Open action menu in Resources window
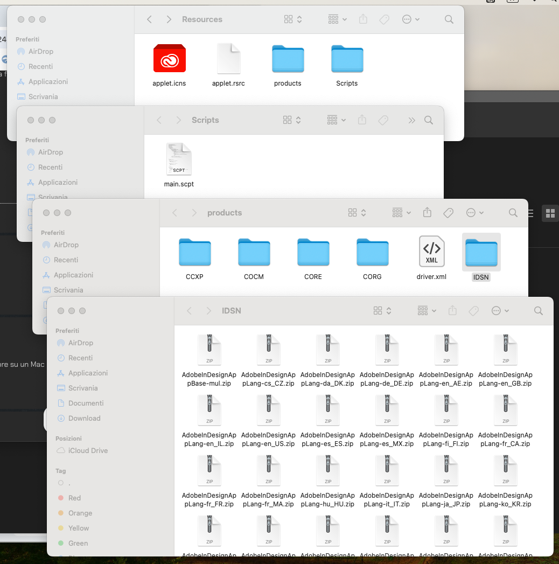559x564 pixels. pyautogui.click(x=410, y=19)
